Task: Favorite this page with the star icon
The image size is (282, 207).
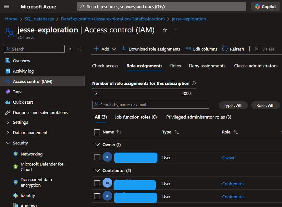Action: 165,30
